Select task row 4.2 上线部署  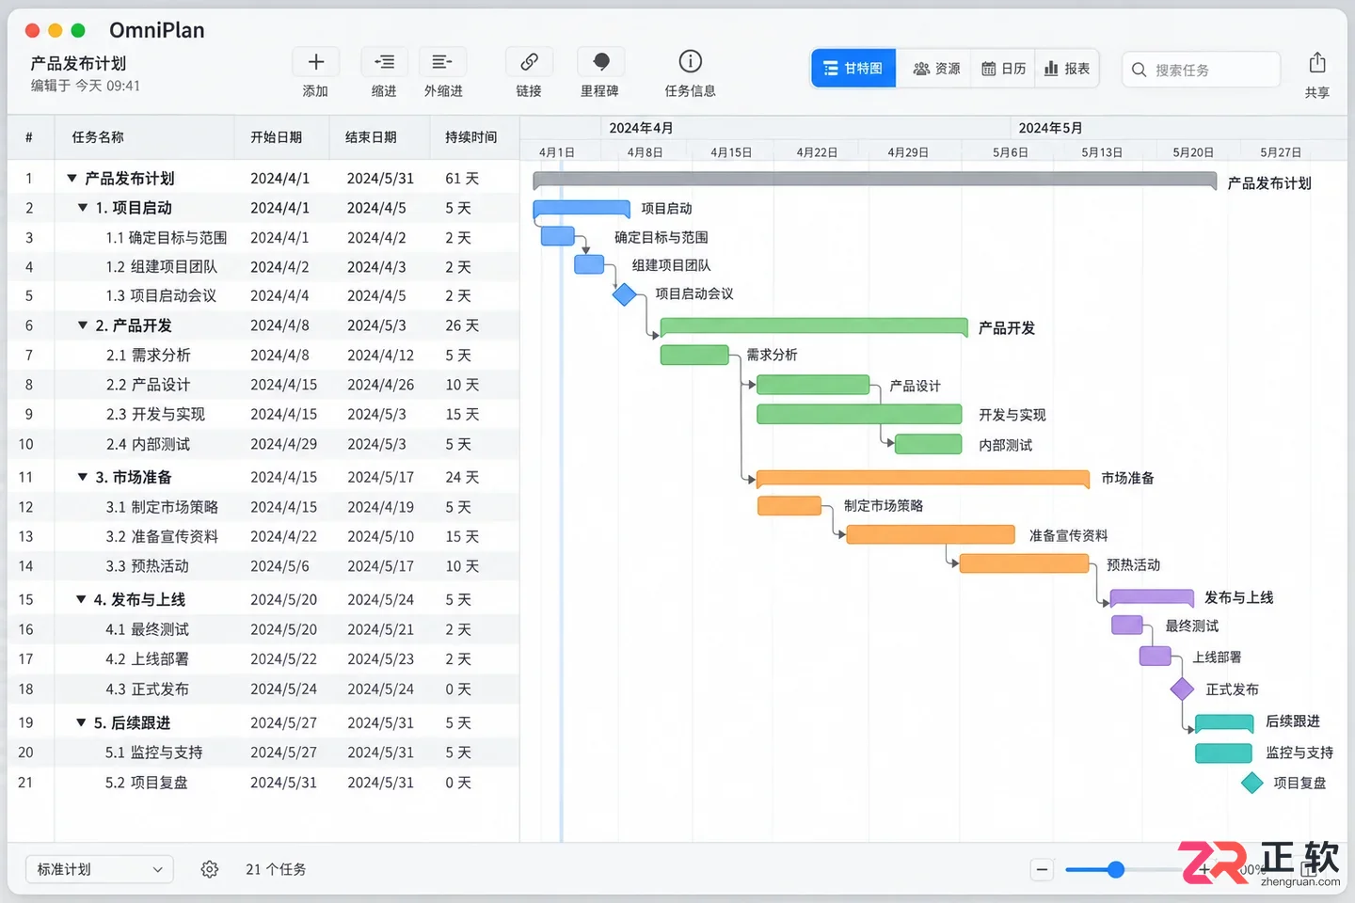[263, 659]
